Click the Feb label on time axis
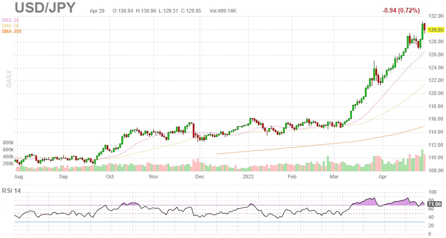 click(292, 177)
